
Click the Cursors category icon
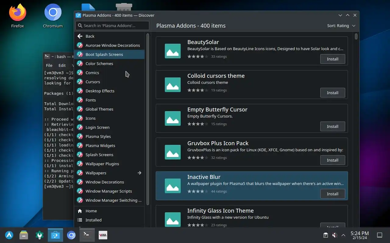(80, 82)
